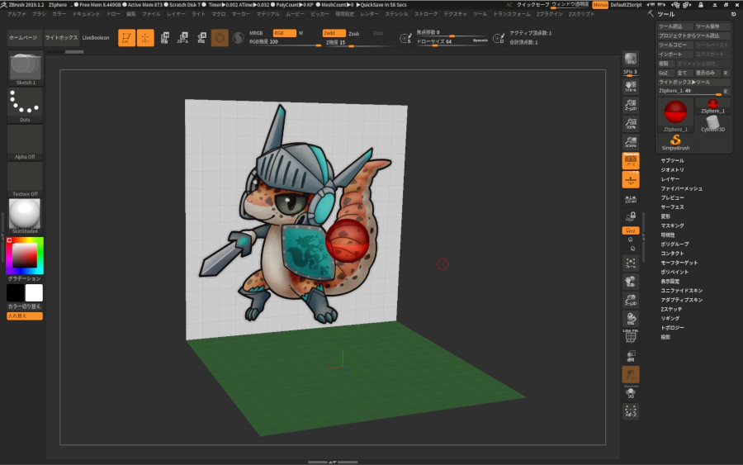
Task: Click the AC50% half-size icon
Action: click(x=631, y=142)
